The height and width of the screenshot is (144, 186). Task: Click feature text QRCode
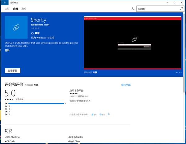pyautogui.click(x=11, y=141)
